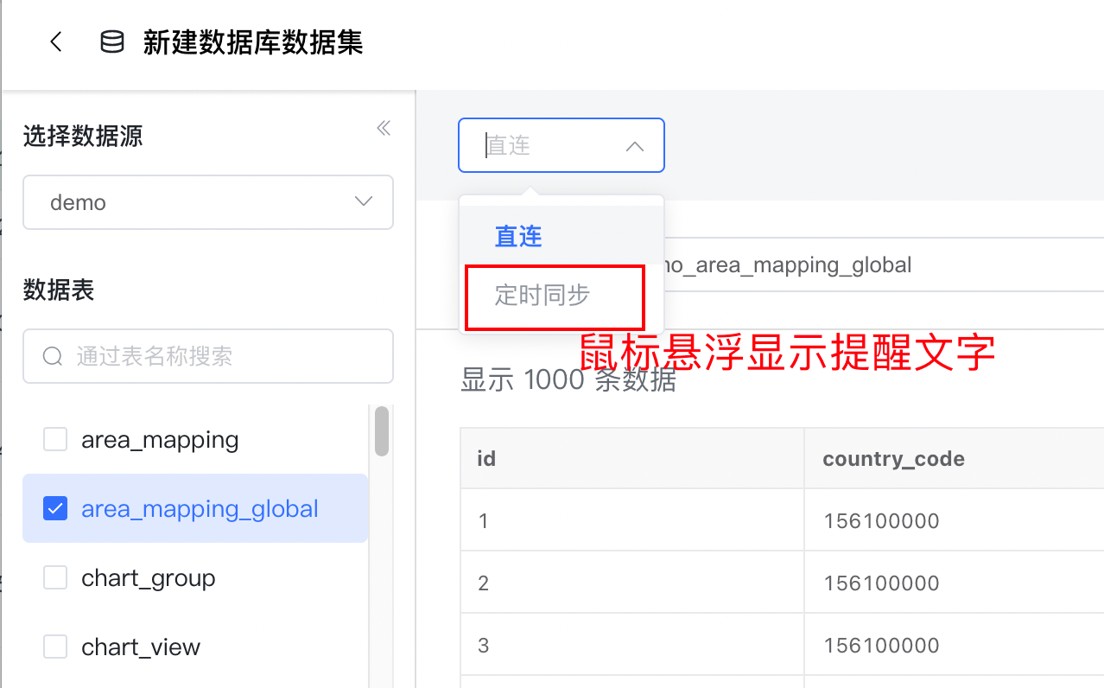
Task: Check the area_mapping checkbox
Action: 55,440
